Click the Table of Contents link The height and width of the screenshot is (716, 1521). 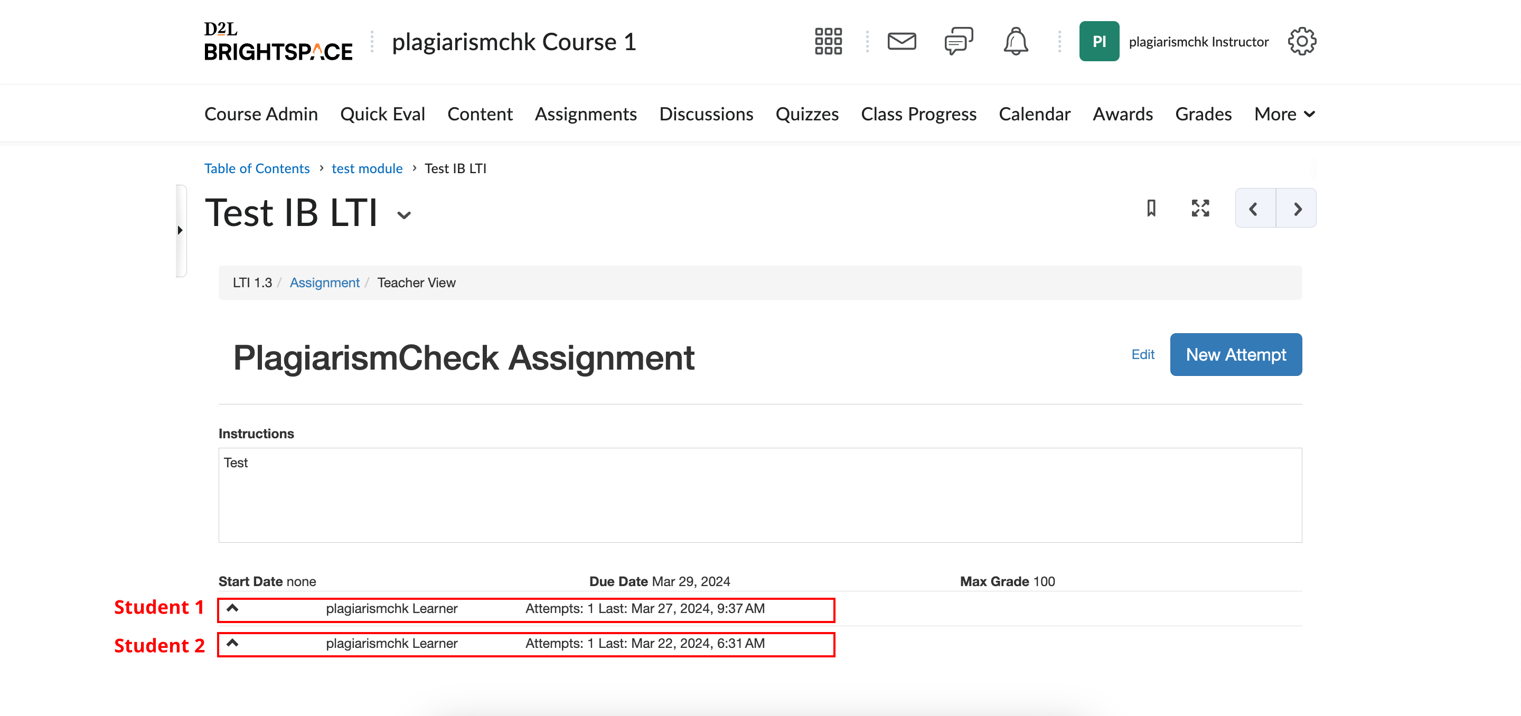point(257,167)
